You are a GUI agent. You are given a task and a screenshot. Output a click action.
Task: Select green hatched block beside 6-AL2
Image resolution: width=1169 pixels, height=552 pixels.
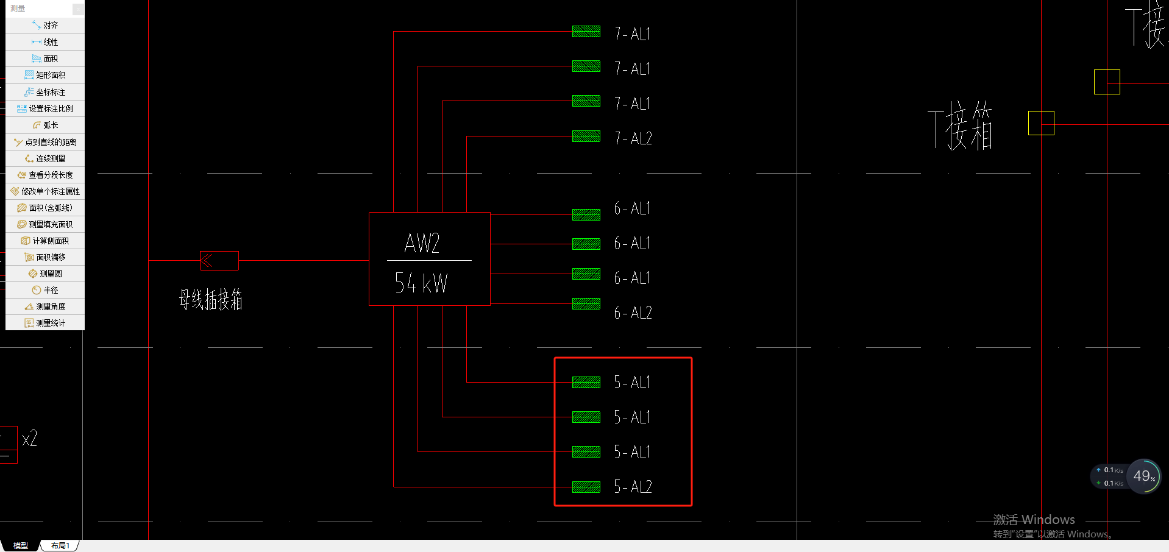(x=586, y=303)
